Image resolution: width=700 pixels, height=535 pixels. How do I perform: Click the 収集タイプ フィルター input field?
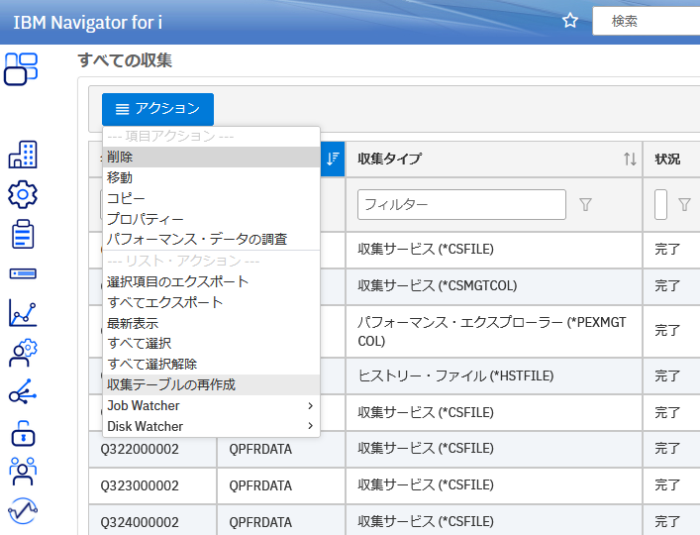(x=461, y=204)
